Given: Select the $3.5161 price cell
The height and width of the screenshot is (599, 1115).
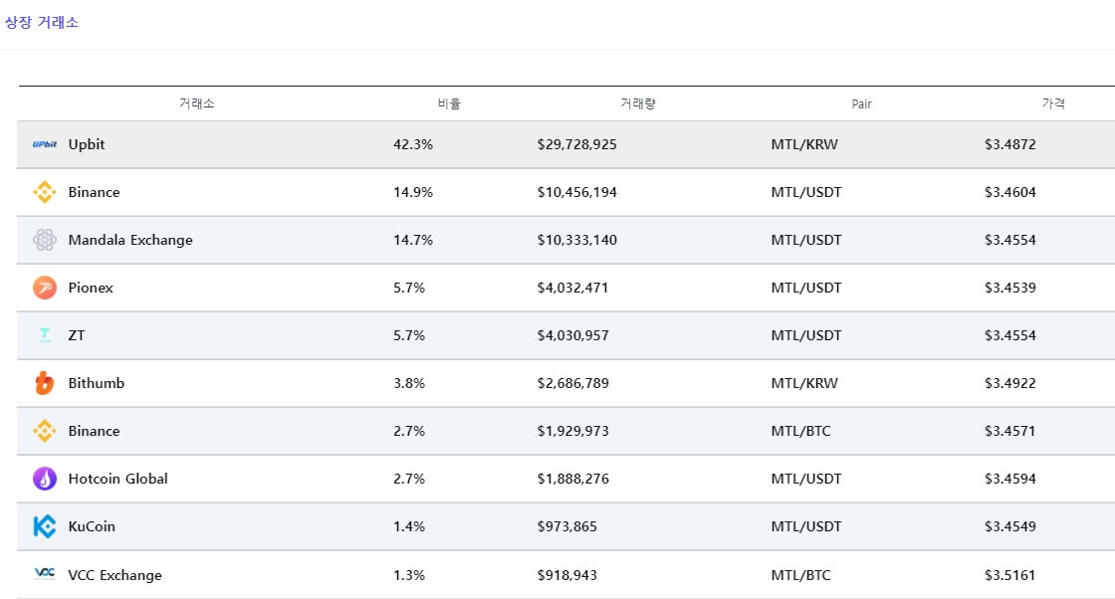Looking at the screenshot, I should [x=1009, y=575].
